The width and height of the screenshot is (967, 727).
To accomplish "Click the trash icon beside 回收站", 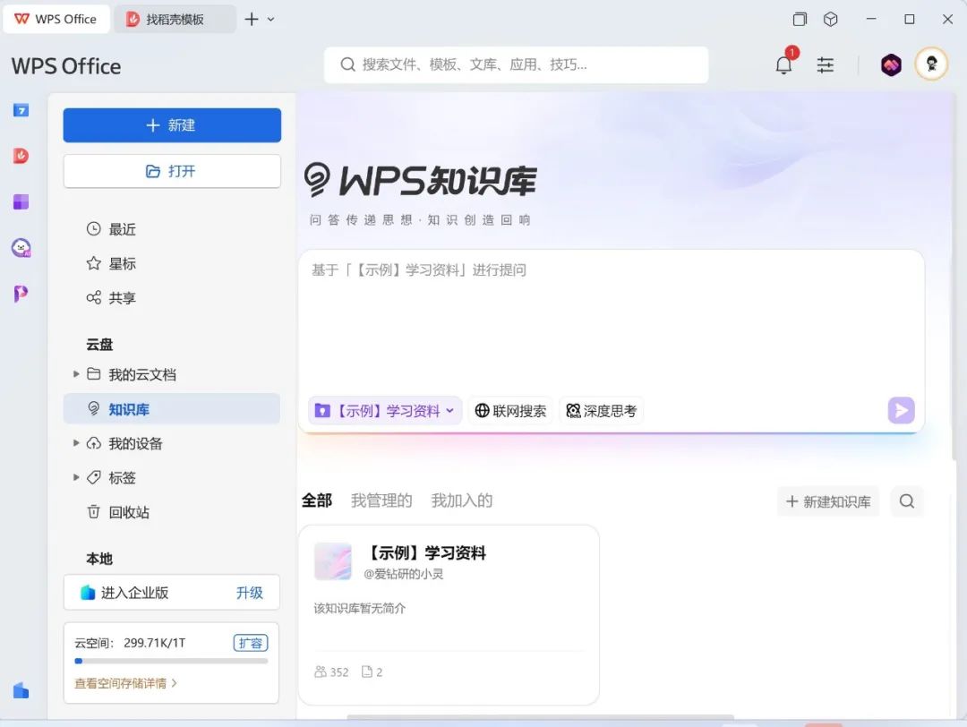I will coord(93,512).
